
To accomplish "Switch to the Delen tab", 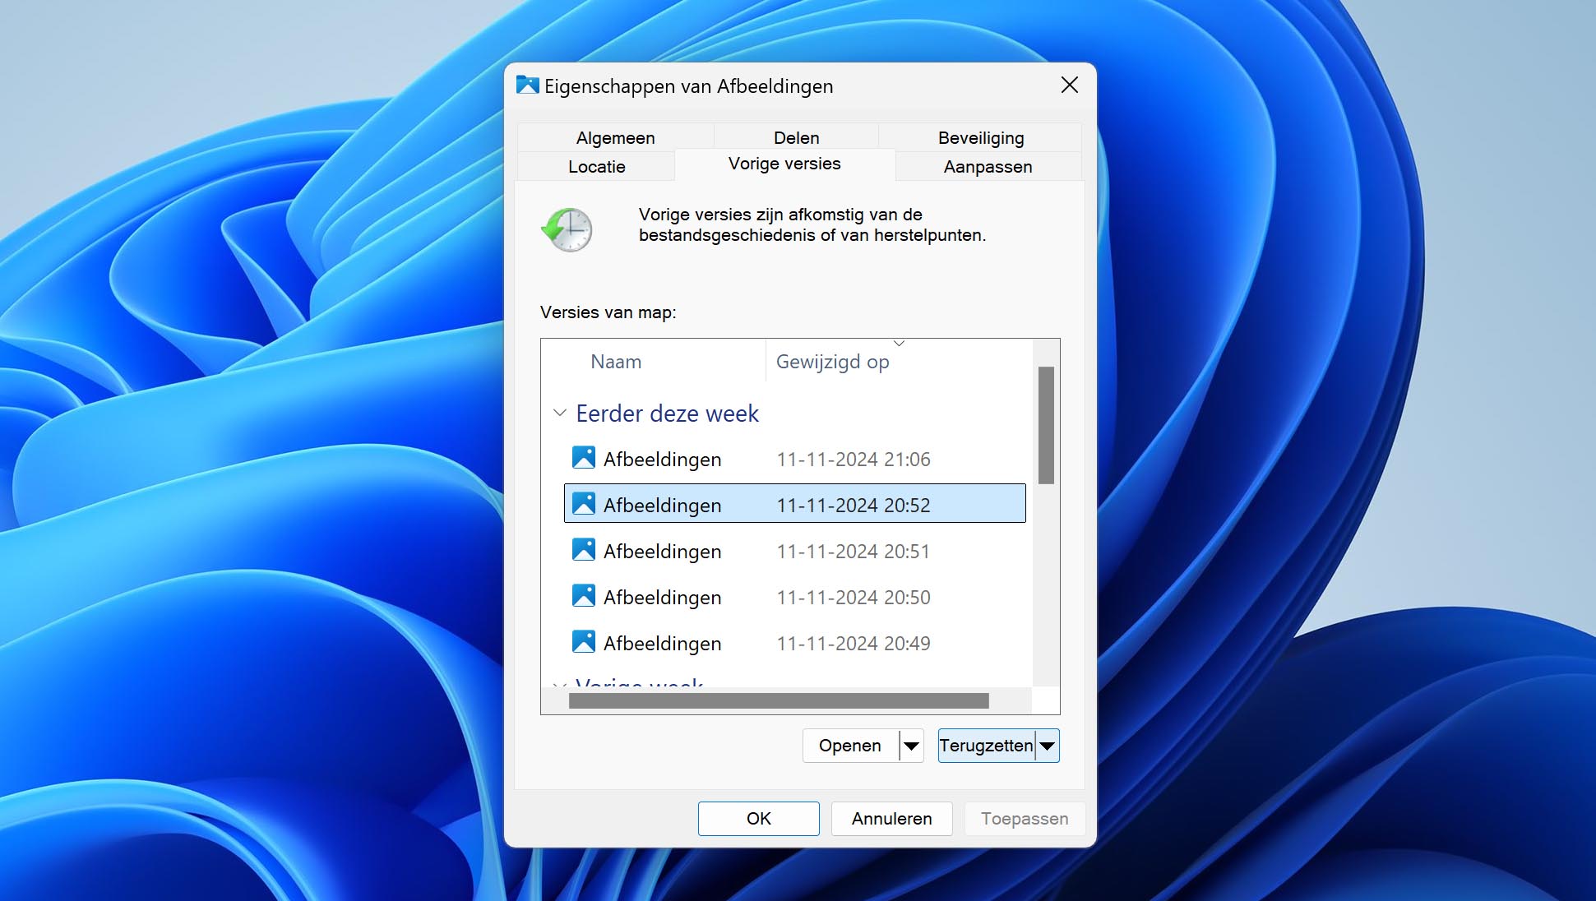I will [x=796, y=137].
